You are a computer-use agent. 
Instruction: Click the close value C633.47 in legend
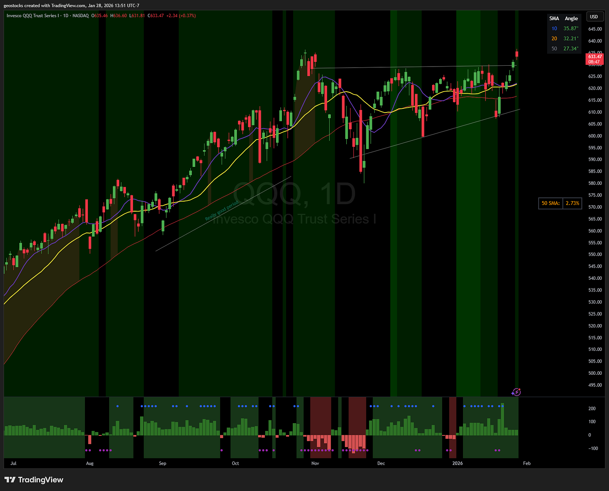pyautogui.click(x=156, y=15)
